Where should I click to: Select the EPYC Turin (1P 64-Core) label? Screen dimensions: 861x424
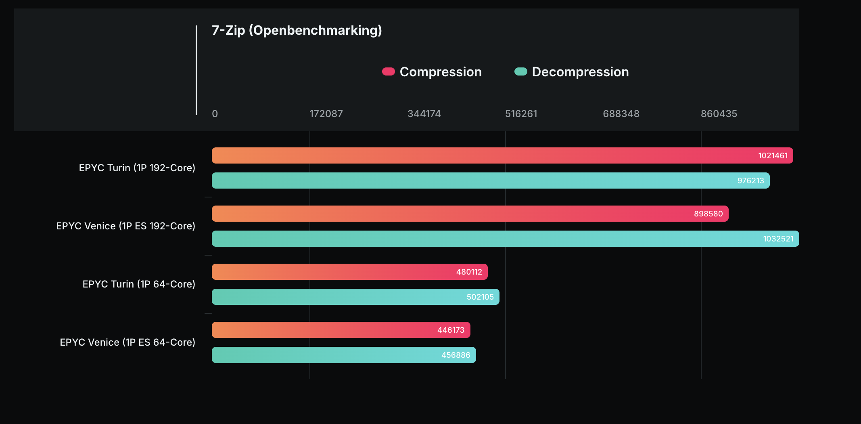(139, 284)
